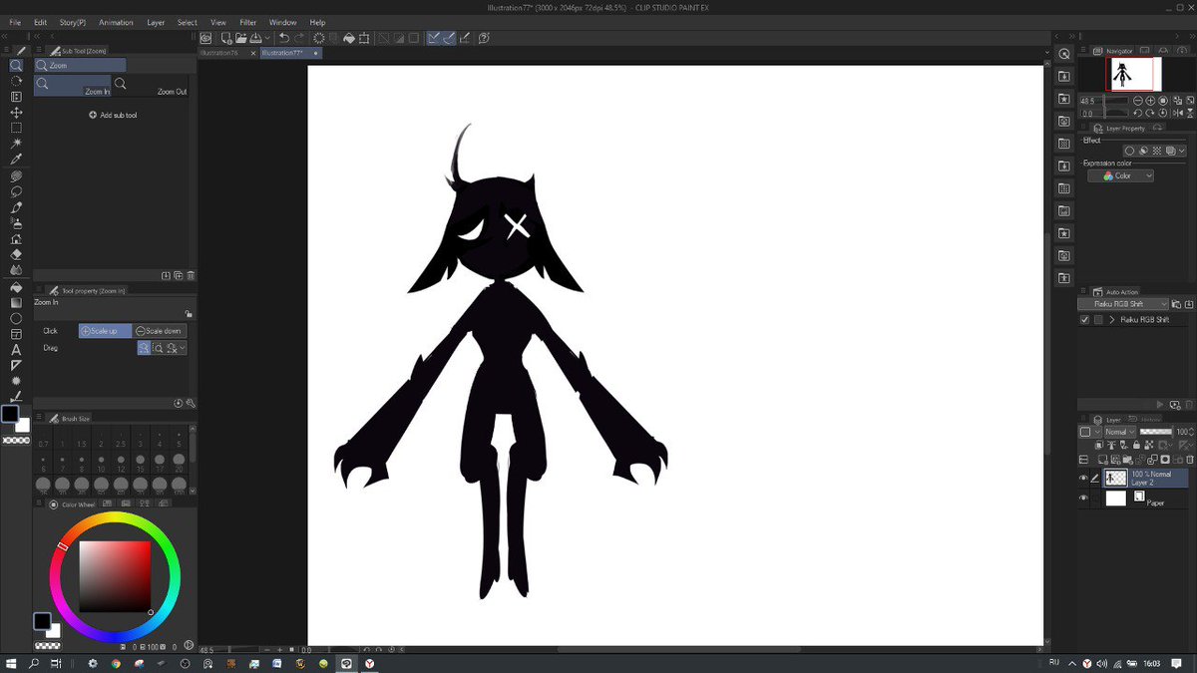Toggle Snap to Ruler in command bar
The width and height of the screenshot is (1197, 673).
pos(434,38)
